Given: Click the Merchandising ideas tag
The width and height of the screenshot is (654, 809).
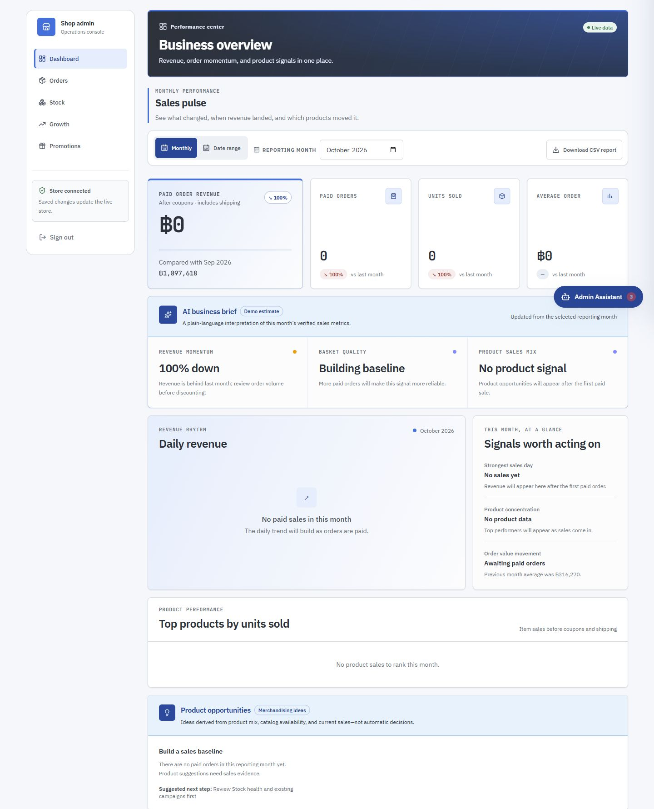Looking at the screenshot, I should coord(282,710).
